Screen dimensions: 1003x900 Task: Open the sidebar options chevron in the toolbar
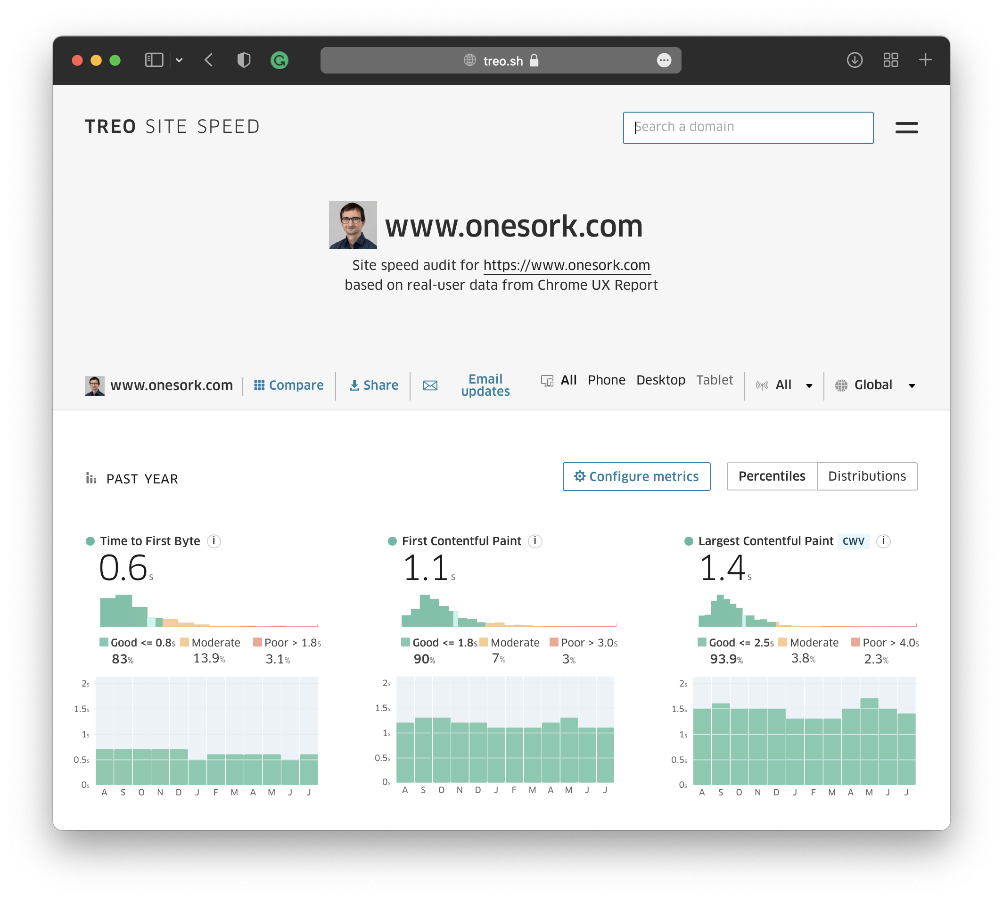[179, 60]
